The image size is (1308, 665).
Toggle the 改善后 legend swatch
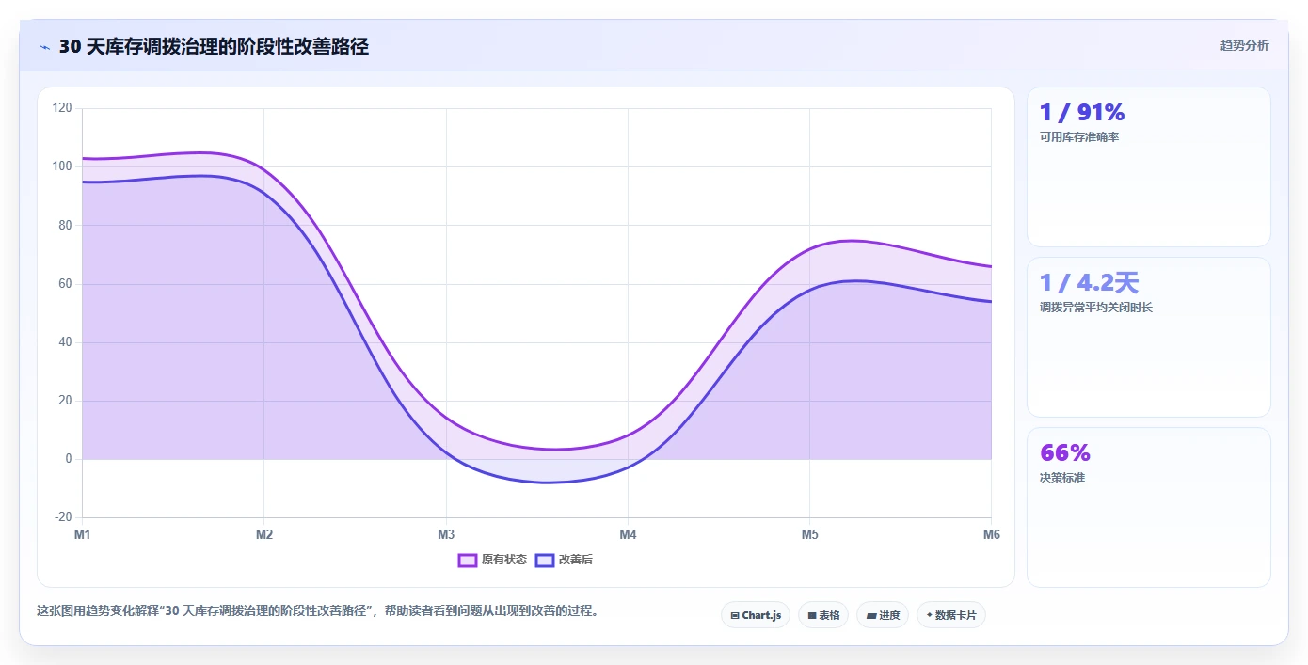coord(545,560)
